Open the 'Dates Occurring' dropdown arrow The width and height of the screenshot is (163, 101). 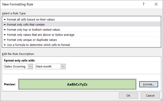pyautogui.click(x=30, y=67)
